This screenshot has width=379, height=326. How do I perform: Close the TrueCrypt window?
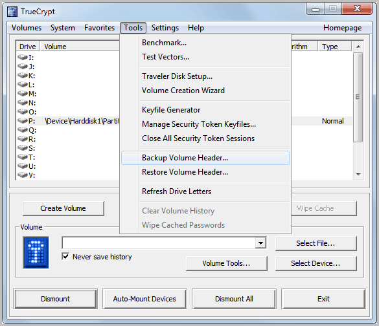(357, 9)
